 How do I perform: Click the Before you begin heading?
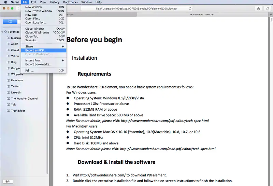point(94,40)
